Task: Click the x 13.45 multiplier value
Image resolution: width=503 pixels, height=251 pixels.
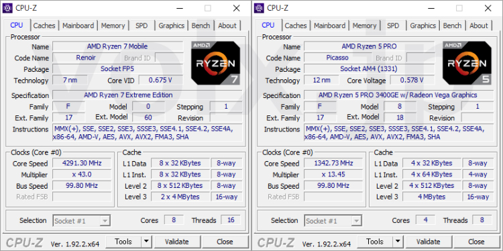Action: tap(333, 174)
